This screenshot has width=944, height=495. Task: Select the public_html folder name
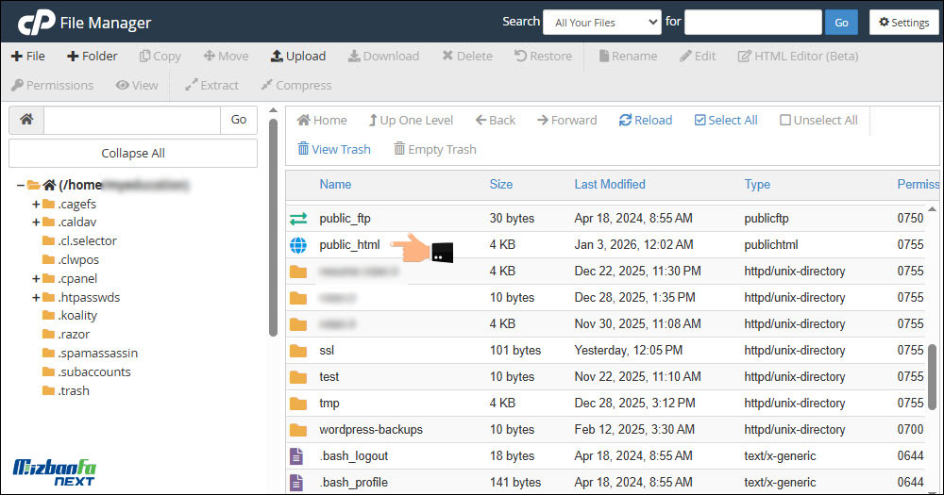coord(350,245)
